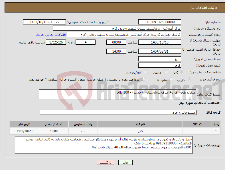Image resolution: width=225 pixels, height=170 pixels.
Task: Click the delivery city field کرج
Action: pos(160,65)
